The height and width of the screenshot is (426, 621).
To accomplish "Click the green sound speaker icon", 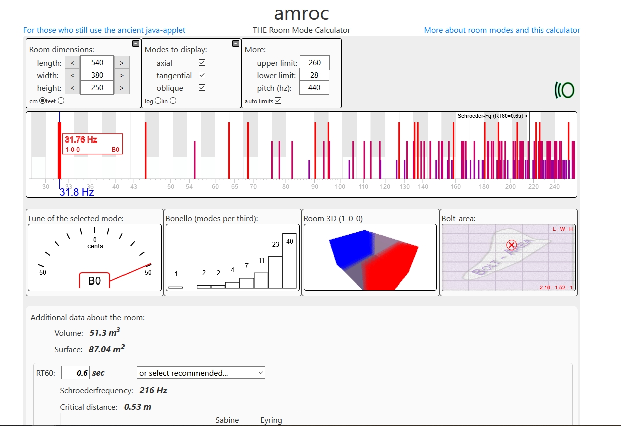I will pyautogui.click(x=564, y=90).
